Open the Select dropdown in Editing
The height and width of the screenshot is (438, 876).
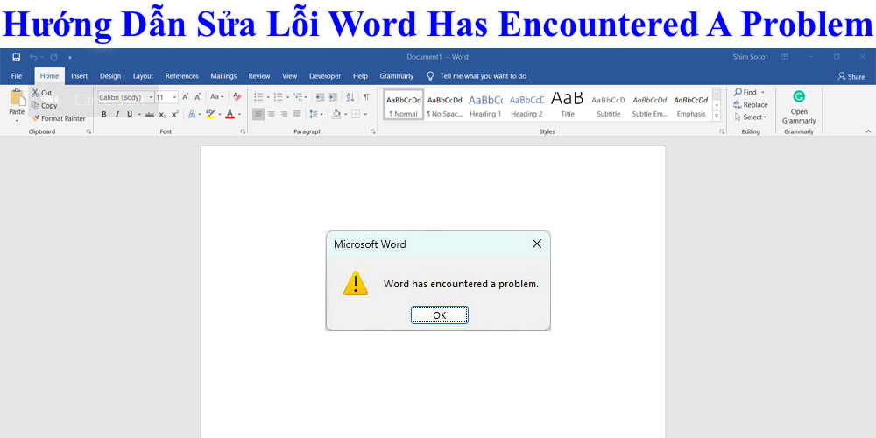coord(751,117)
